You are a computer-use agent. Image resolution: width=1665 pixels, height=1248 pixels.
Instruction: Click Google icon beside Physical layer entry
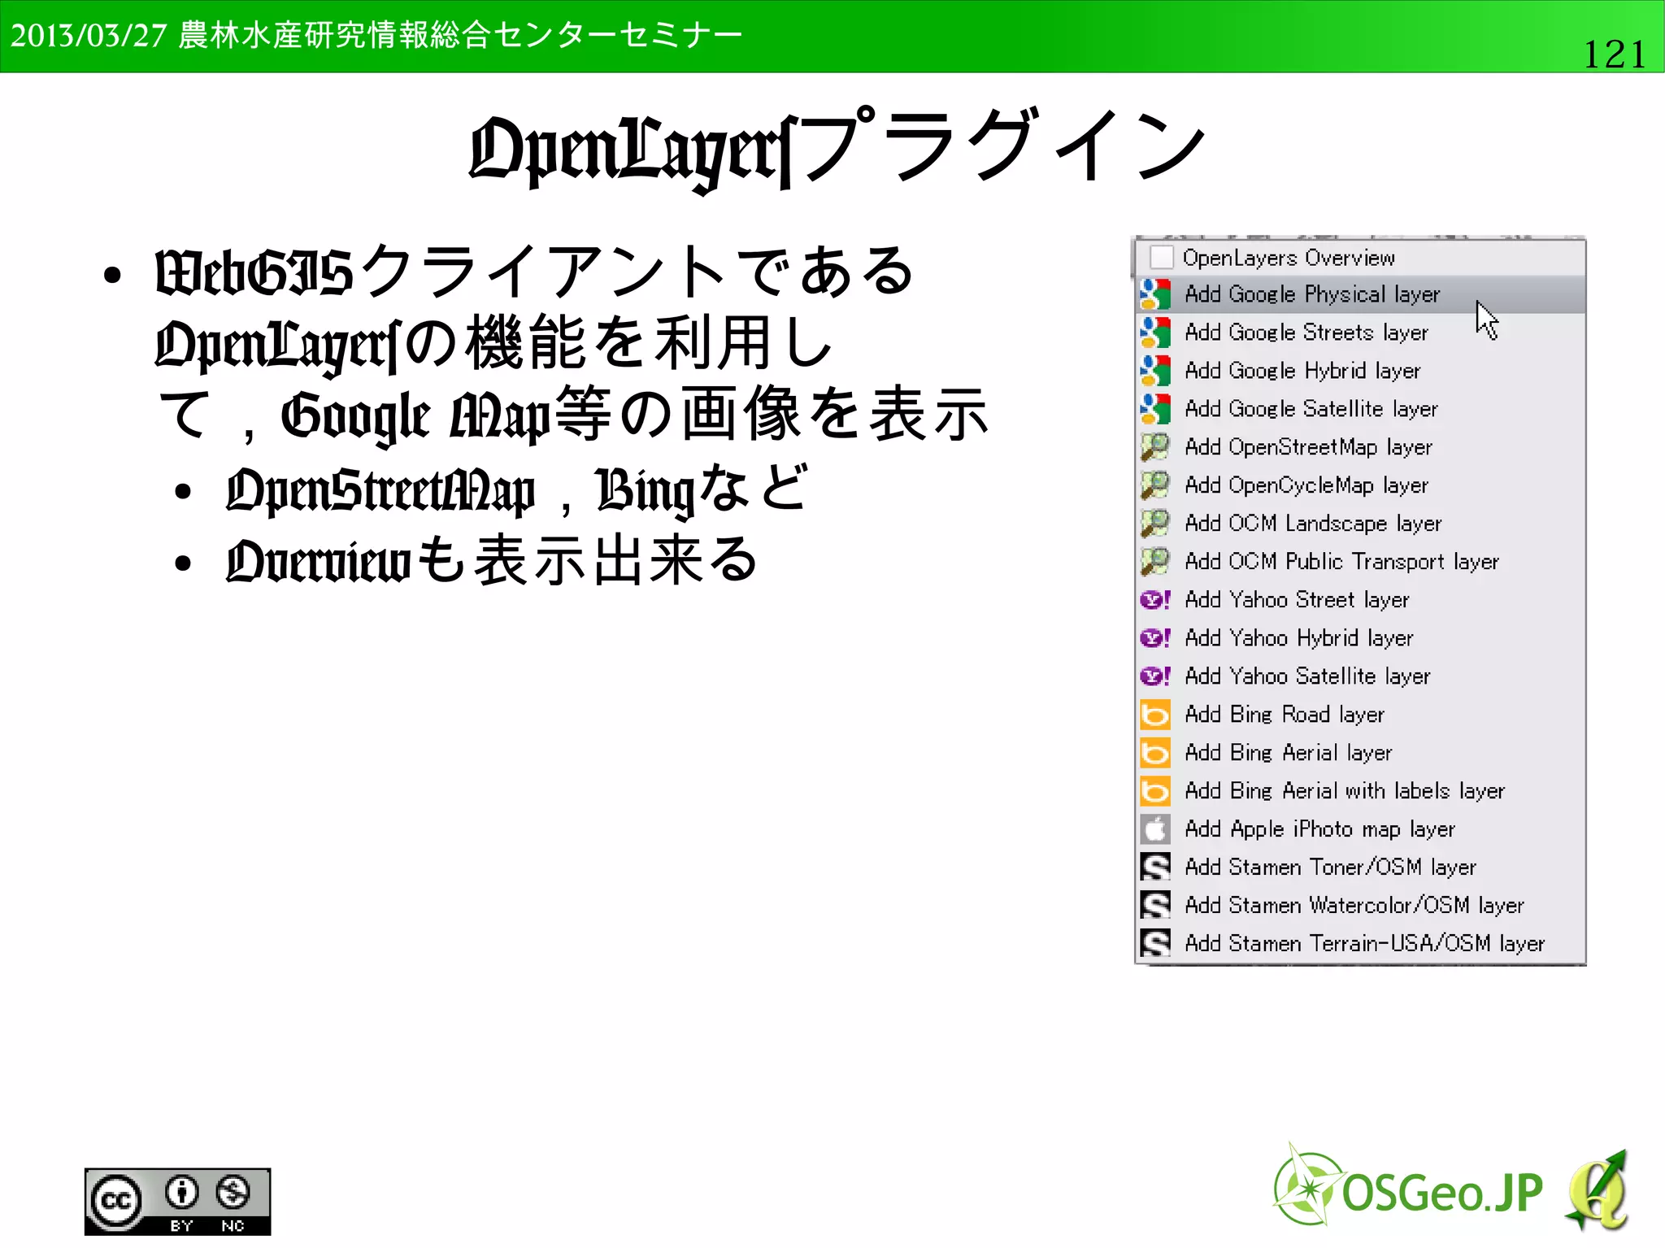click(1155, 294)
